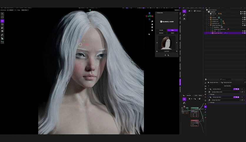
Task: Choose the 3D Cursor tool
Action: (2, 17)
